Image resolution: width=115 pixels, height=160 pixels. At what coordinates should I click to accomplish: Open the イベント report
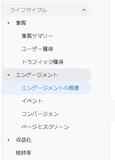click(x=32, y=101)
